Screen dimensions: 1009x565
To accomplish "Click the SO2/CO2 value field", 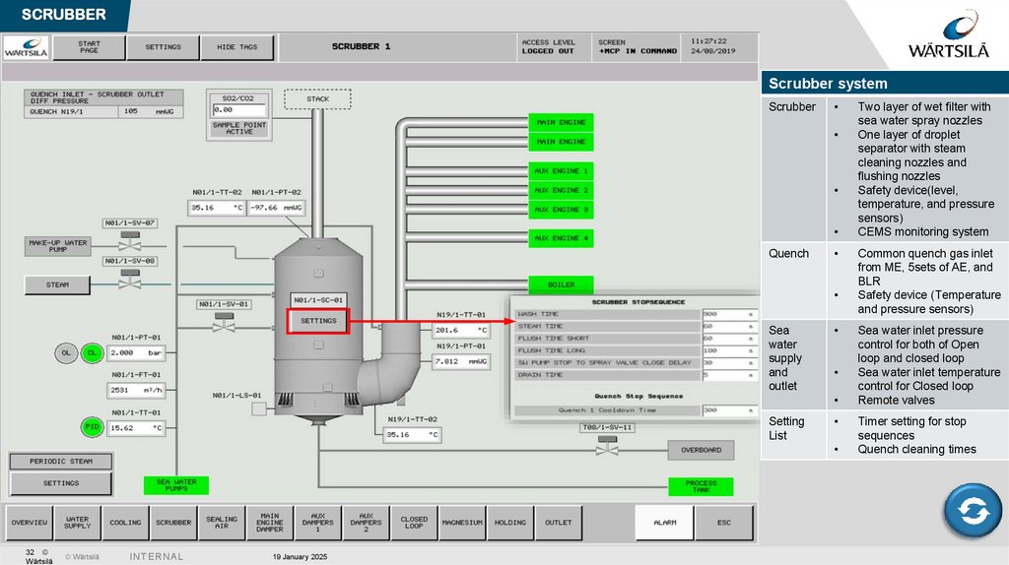I will 238,110.
